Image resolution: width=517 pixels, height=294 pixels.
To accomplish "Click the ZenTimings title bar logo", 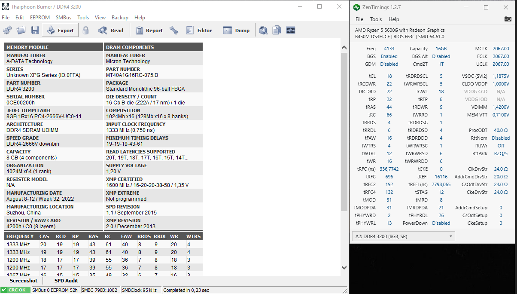I will pos(356,7).
